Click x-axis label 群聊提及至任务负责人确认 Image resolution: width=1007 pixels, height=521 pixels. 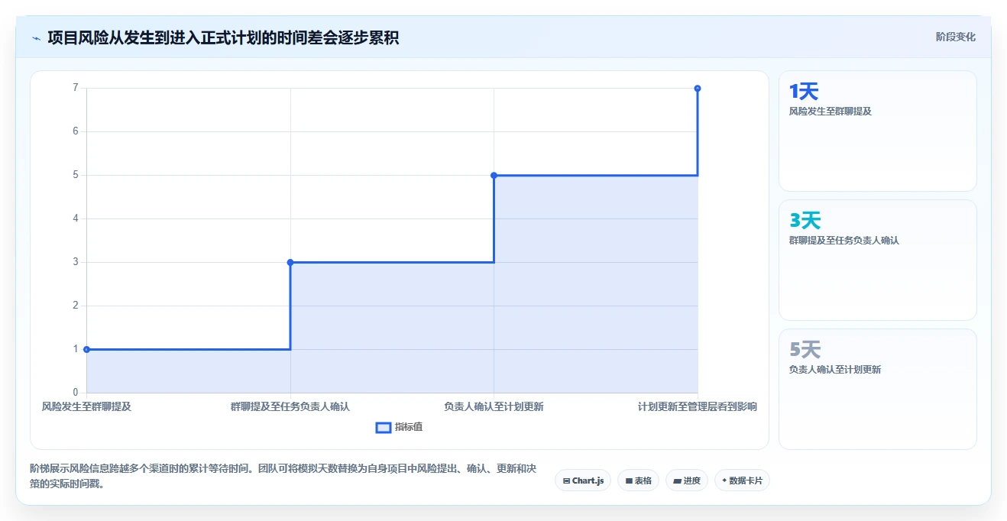coord(290,406)
